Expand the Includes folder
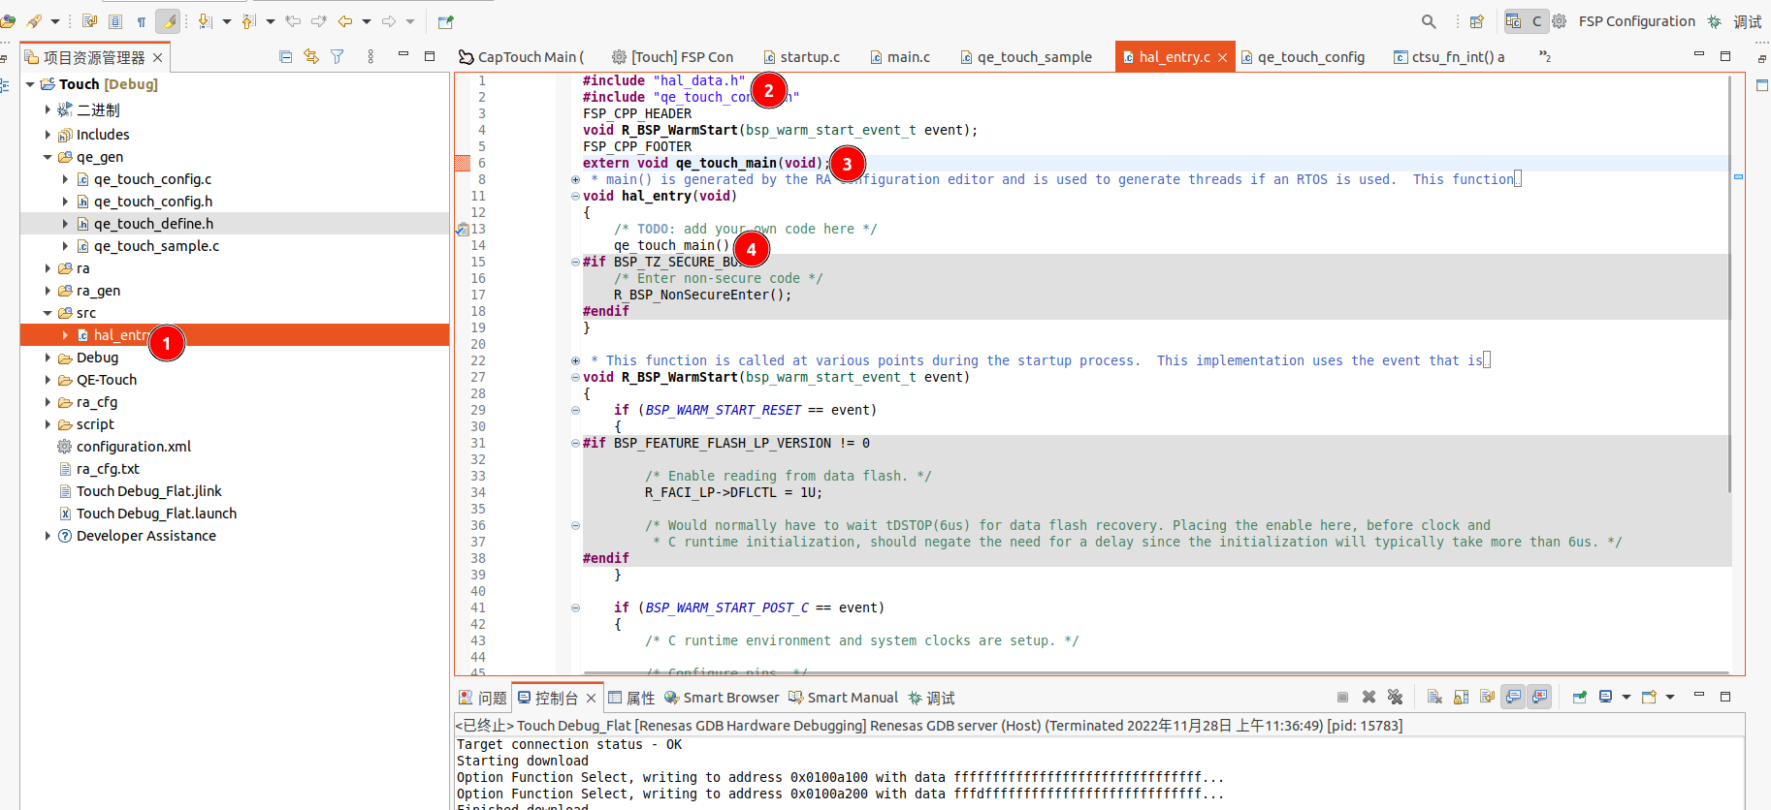The height and width of the screenshot is (810, 1771). tap(48, 135)
